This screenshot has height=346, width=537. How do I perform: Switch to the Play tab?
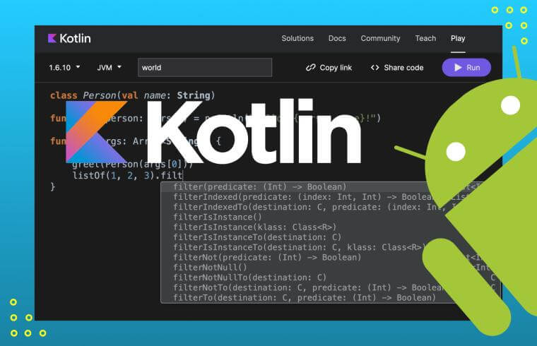coord(458,38)
